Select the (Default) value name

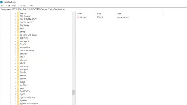84,17
